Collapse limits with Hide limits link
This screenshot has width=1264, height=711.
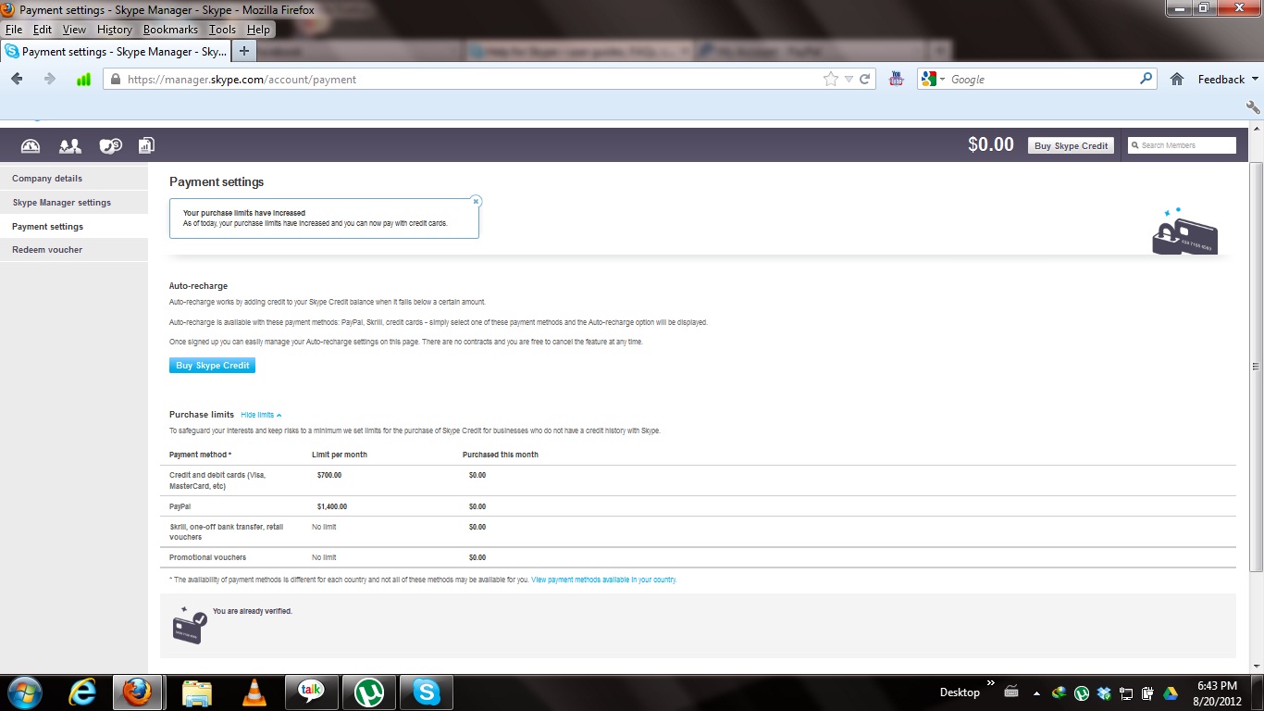261,415
